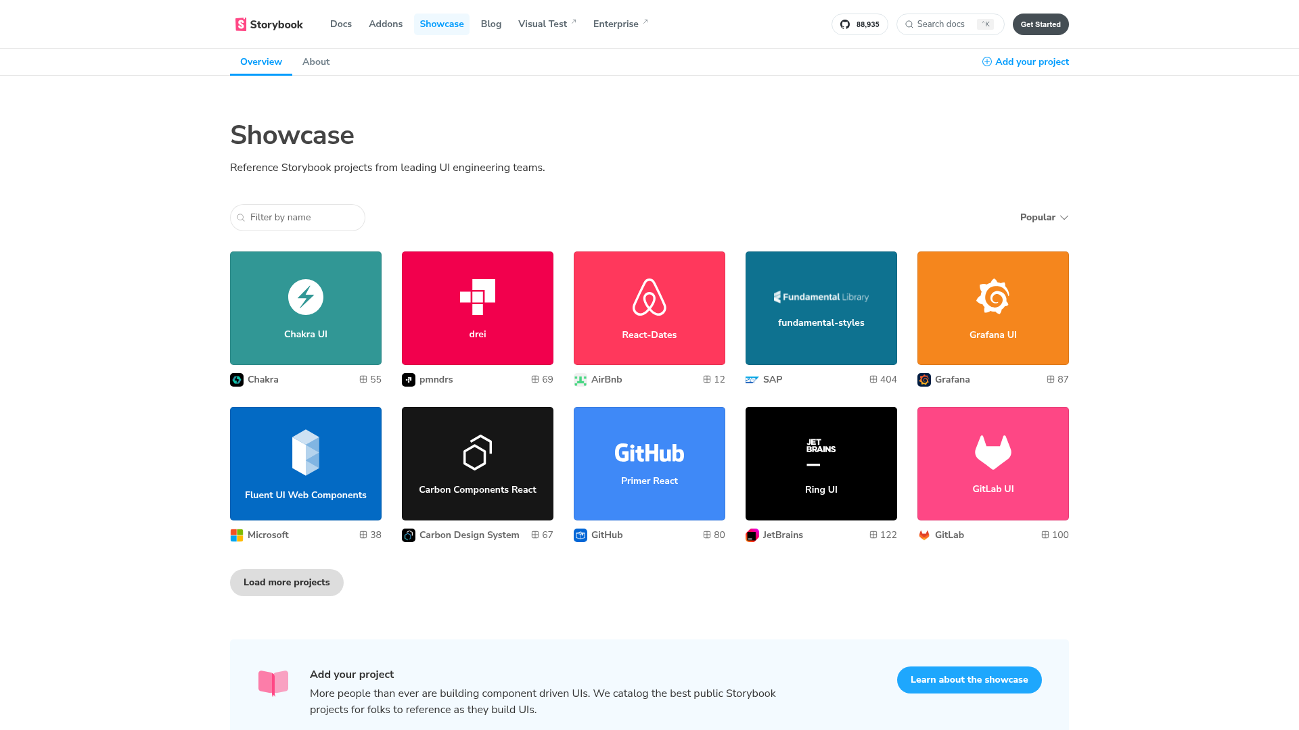Open the Ring UI project card
Image resolution: width=1299 pixels, height=730 pixels.
821,464
